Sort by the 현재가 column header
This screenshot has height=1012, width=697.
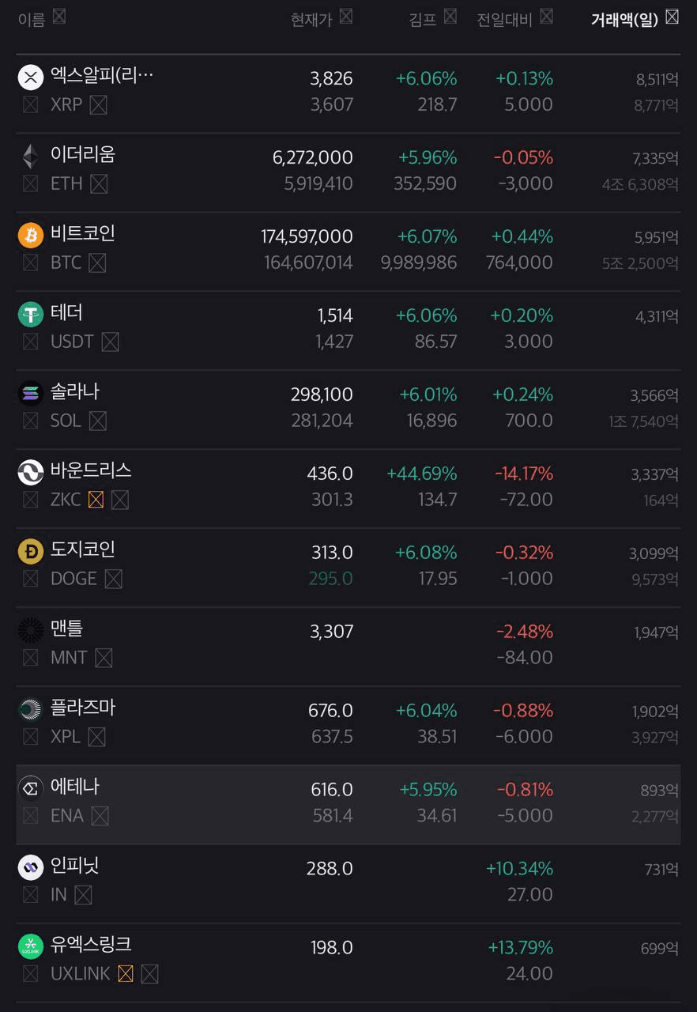(312, 20)
